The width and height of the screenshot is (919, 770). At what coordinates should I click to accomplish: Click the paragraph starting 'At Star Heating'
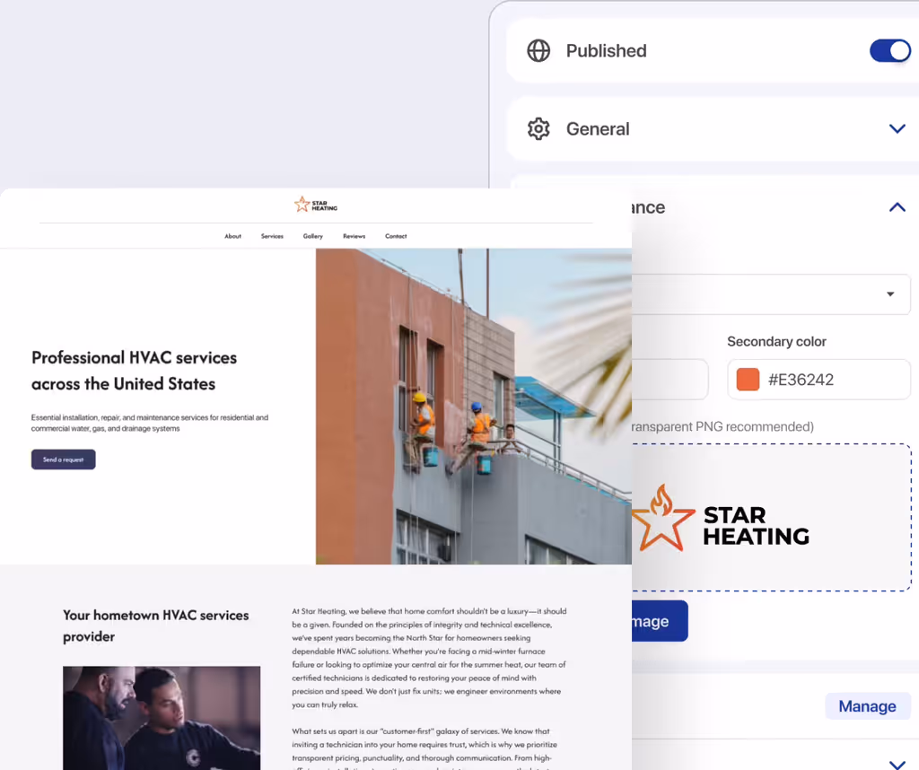[x=429, y=658]
